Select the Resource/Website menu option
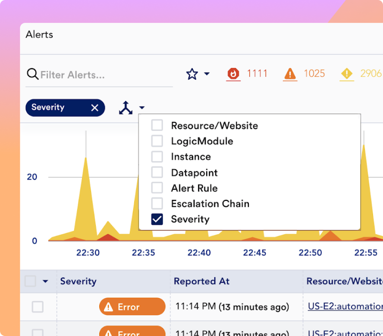This screenshot has width=383, height=336. [x=214, y=126]
